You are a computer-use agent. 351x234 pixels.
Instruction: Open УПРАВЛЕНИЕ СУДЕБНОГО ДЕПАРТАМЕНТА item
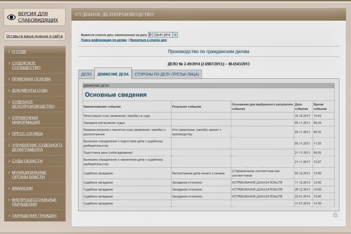(x=37, y=147)
